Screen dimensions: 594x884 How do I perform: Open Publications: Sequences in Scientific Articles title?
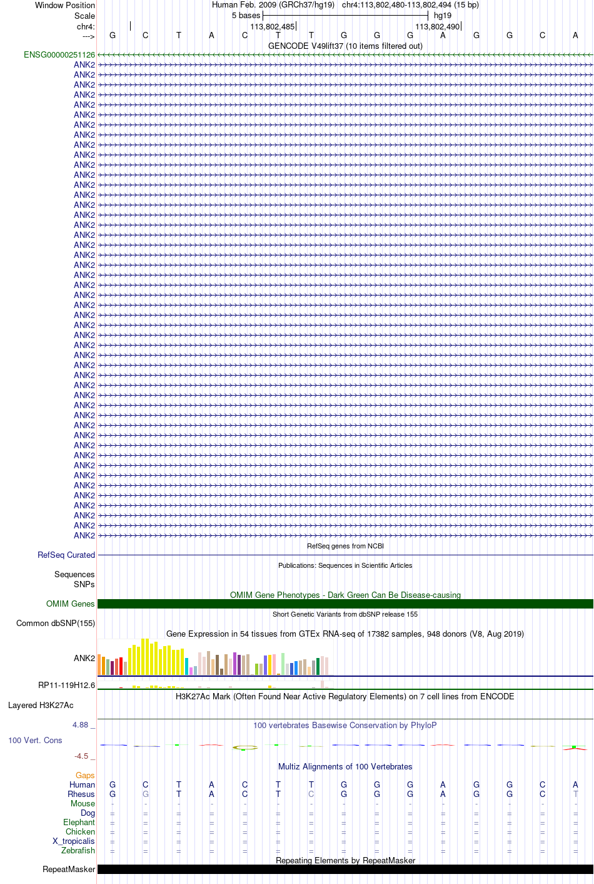tap(345, 565)
